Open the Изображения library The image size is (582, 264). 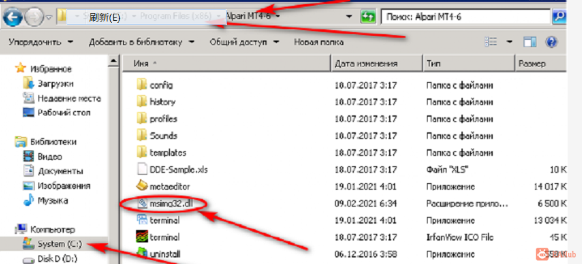64,186
